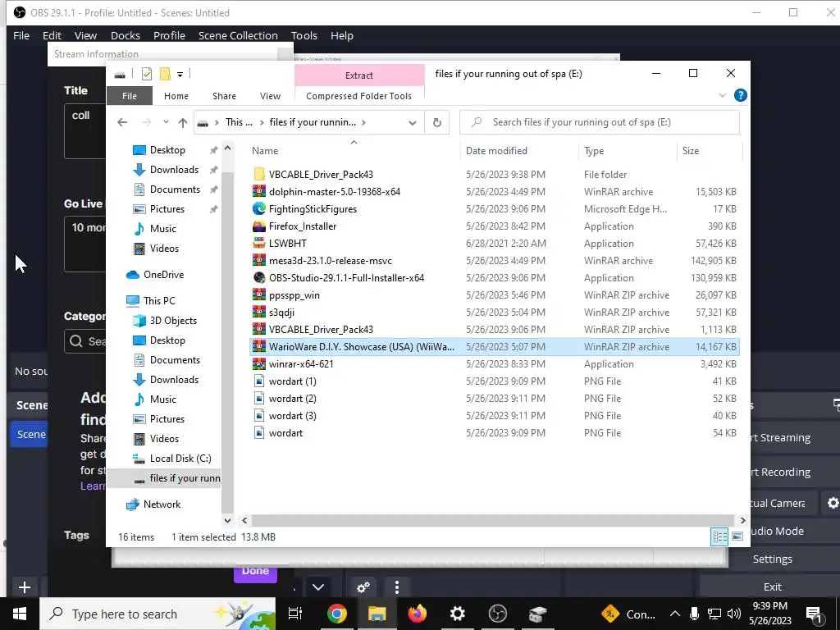Open the File tab in Explorer
840x630 pixels.
coord(129,96)
